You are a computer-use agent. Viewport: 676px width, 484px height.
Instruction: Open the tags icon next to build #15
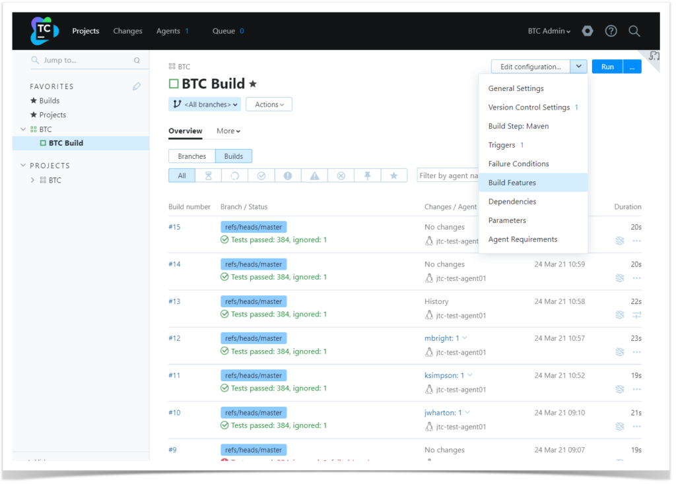coord(619,241)
